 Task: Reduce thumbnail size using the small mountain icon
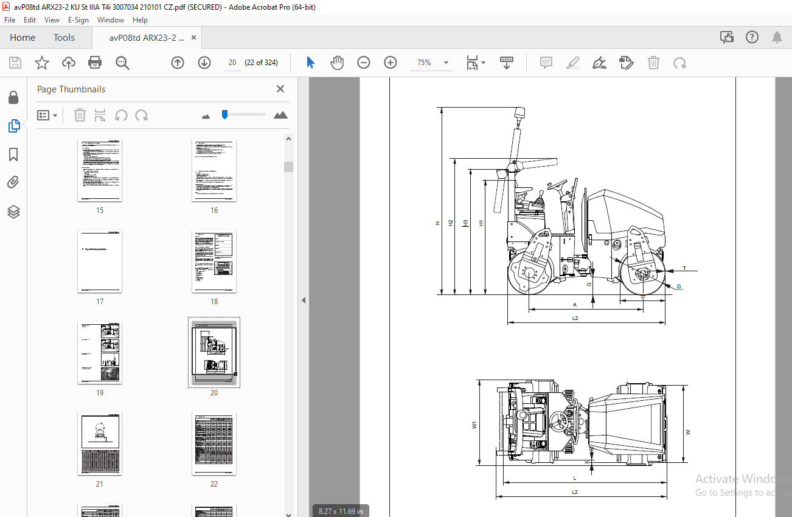(x=206, y=116)
